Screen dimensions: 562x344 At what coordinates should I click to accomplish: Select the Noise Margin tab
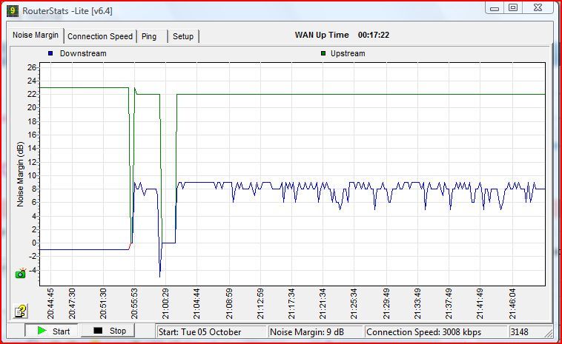coord(36,36)
